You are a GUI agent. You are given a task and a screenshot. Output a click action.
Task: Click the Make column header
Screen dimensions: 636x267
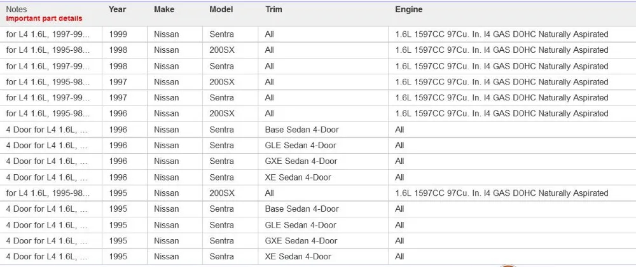click(164, 10)
